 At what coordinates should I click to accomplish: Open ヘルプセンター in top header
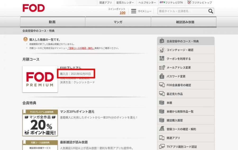tap(147, 3)
